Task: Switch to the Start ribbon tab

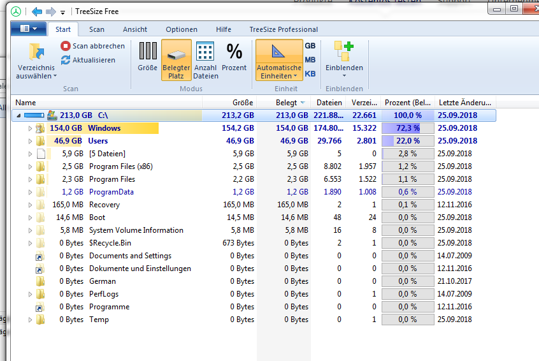Action: pos(63,29)
